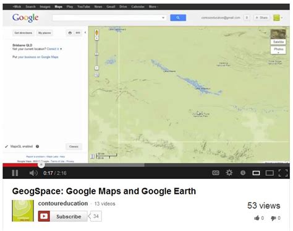Dislike the video with the thumbs down icon
Screen dimensions: 293x231
[x=273, y=218]
